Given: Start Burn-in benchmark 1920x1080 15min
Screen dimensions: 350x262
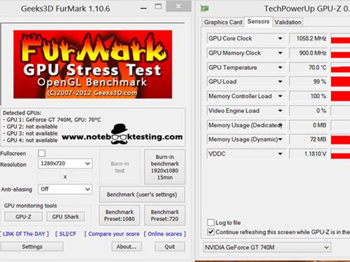Looking at the screenshot, I should pos(165,167).
